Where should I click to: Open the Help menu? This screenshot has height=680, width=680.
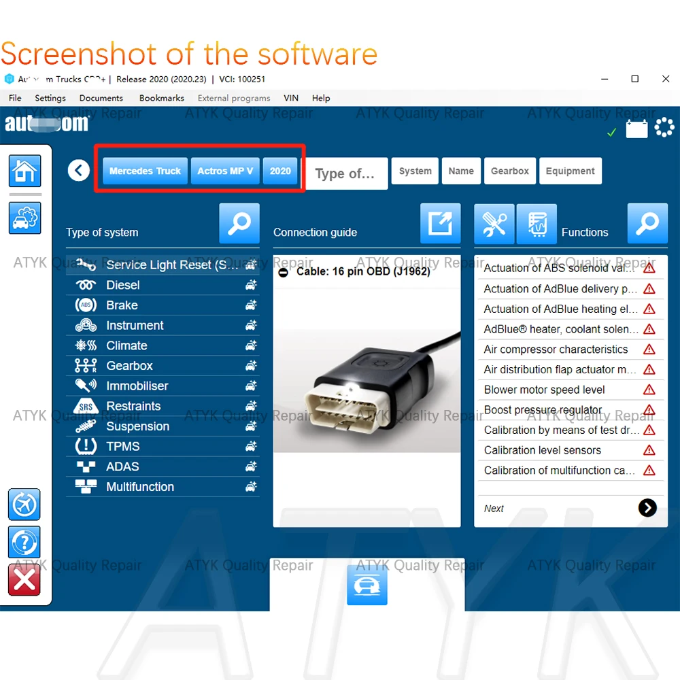point(321,98)
